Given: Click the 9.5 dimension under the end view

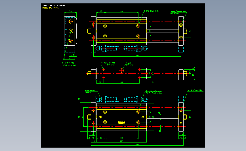Looking at the screenshot, I should [72, 55].
